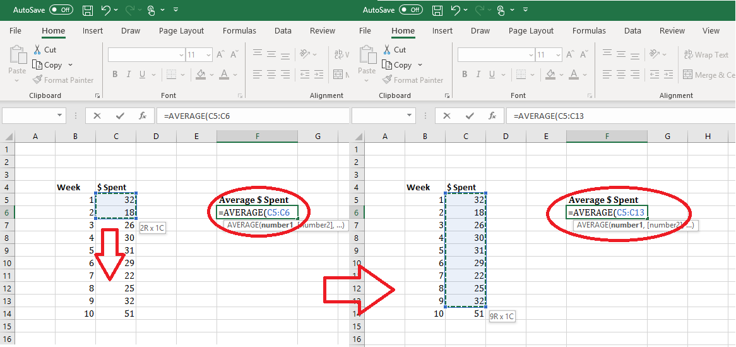736x347 pixels.
Task: Switch to Formulas tab in the left window
Action: point(239,30)
